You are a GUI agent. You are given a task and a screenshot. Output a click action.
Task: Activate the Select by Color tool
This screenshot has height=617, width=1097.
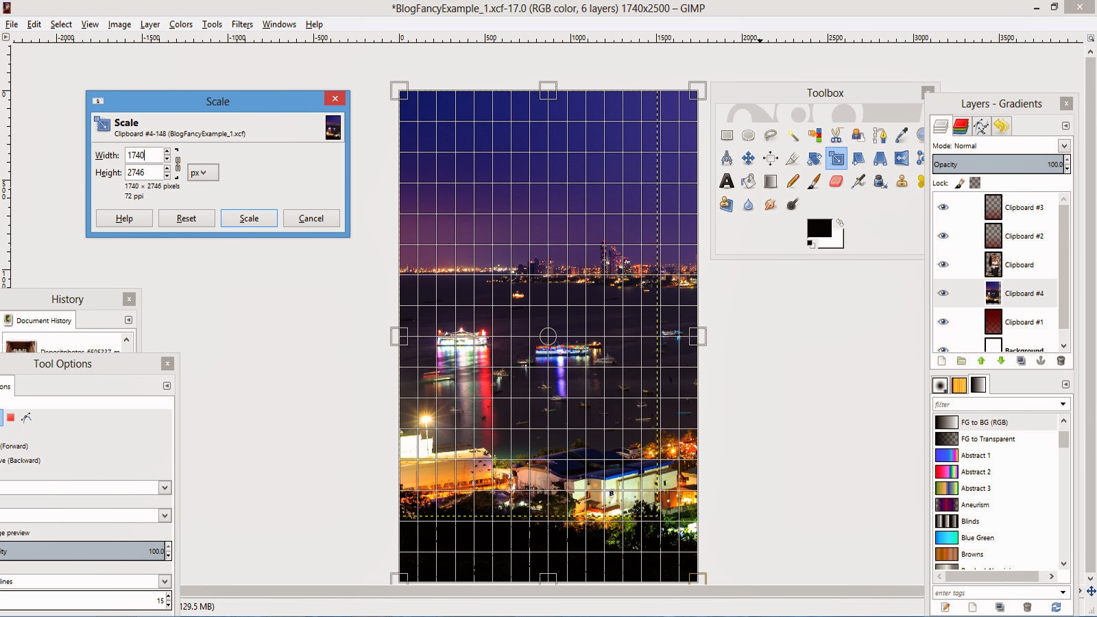point(815,136)
